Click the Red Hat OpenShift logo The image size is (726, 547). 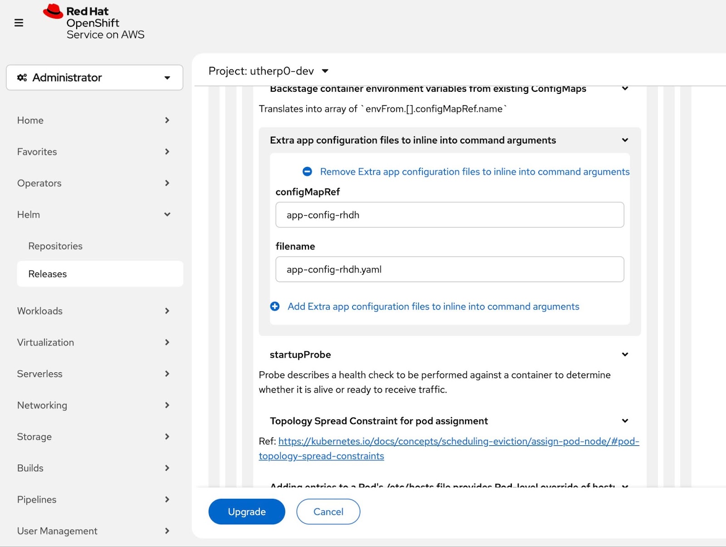pos(94,23)
